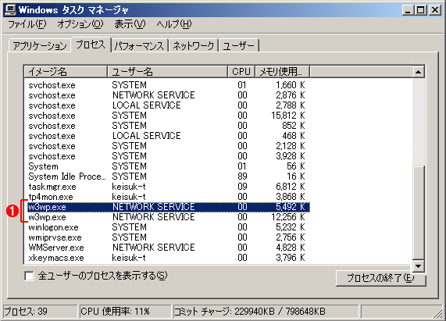Click the scrollbar down arrow
Image resolution: width=446 pixels, height=321 pixels.
[x=418, y=266]
